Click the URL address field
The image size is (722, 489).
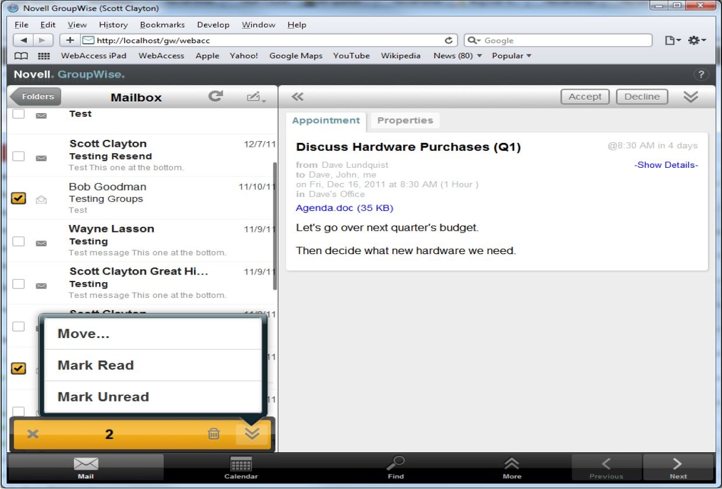[x=268, y=41]
